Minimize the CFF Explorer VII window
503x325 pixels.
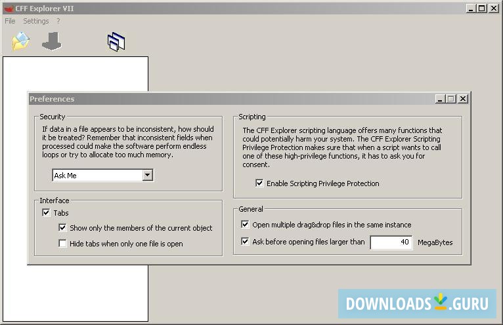(471, 9)
